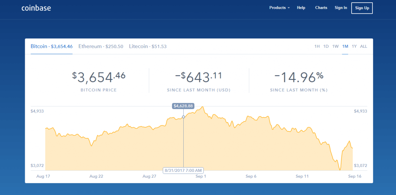Click the coinbase logo

pyautogui.click(x=36, y=8)
